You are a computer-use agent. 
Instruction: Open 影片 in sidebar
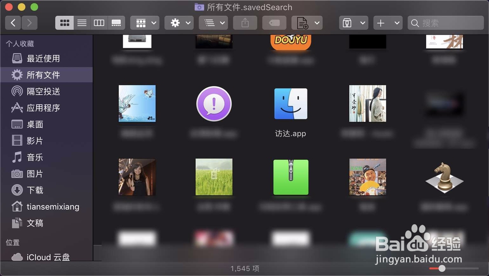click(x=46, y=140)
